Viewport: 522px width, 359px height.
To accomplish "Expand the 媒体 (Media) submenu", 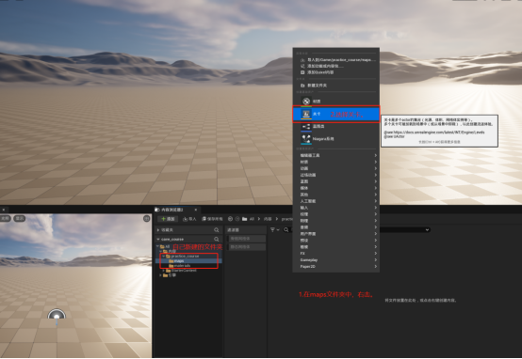I will click(335, 188).
